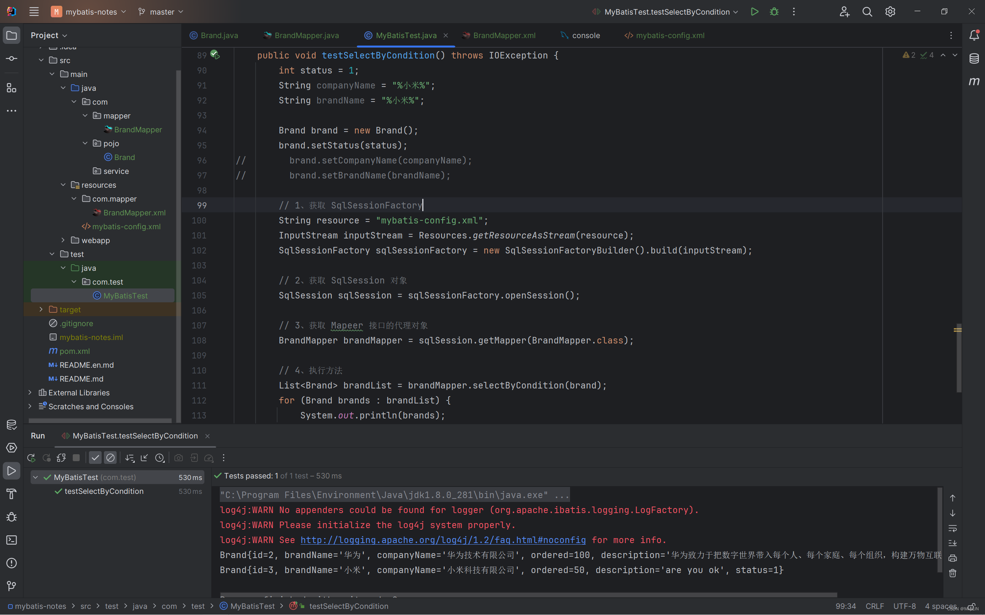Click the Rerun test icon in the Run panel

[31, 458]
